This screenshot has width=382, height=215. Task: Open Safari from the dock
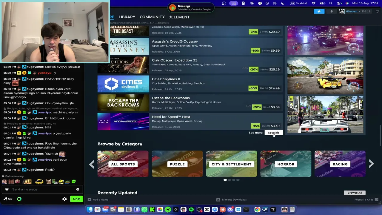point(215,210)
